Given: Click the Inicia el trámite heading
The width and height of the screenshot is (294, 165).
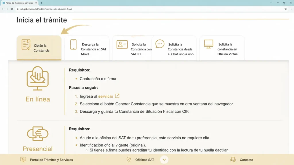Looking at the screenshot, I should click(x=42, y=20).
